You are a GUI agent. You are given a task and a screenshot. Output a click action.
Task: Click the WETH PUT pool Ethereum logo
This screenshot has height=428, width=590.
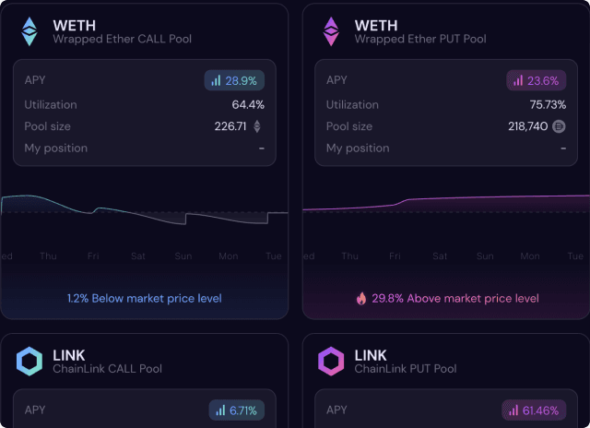pyautogui.click(x=331, y=31)
